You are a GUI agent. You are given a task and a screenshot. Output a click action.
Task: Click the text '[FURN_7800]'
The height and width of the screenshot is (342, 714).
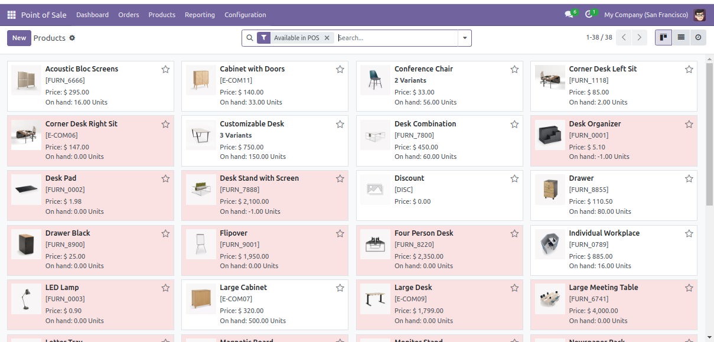414,135
